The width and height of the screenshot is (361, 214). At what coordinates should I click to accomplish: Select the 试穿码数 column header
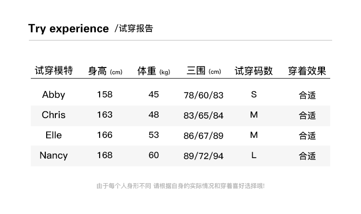click(x=254, y=71)
